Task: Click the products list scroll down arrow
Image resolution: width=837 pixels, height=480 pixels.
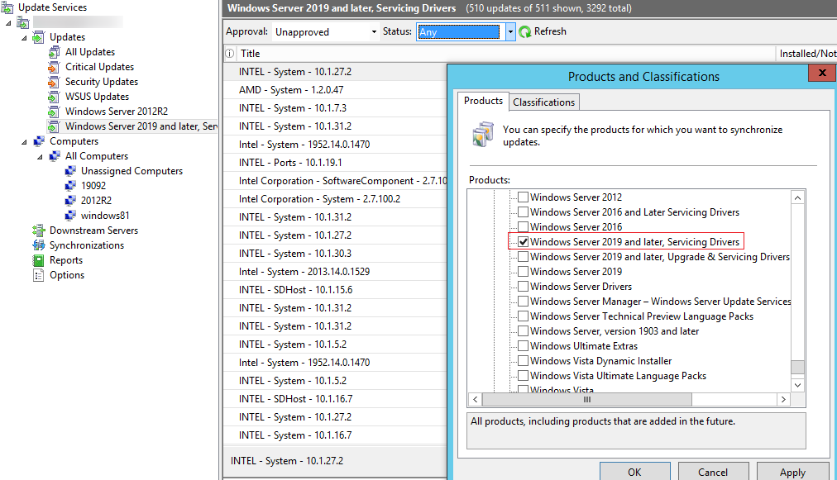Action: (797, 385)
